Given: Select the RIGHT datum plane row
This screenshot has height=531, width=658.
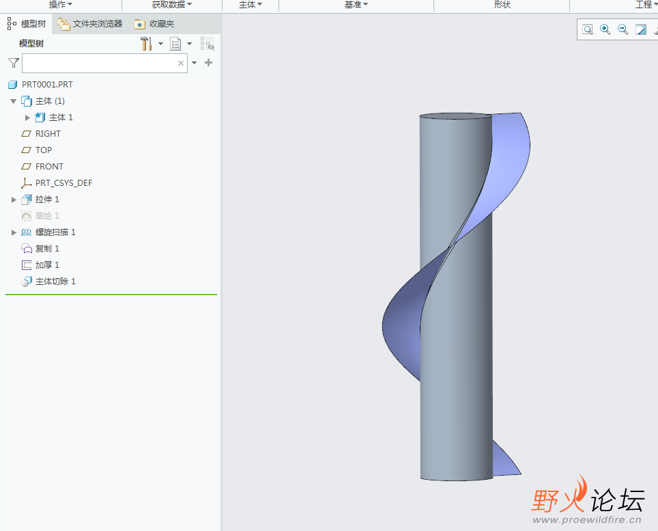Looking at the screenshot, I should pos(48,134).
